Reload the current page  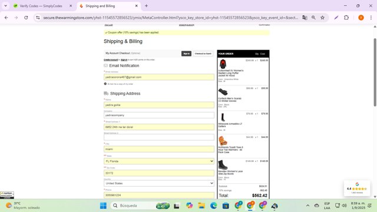(26, 18)
